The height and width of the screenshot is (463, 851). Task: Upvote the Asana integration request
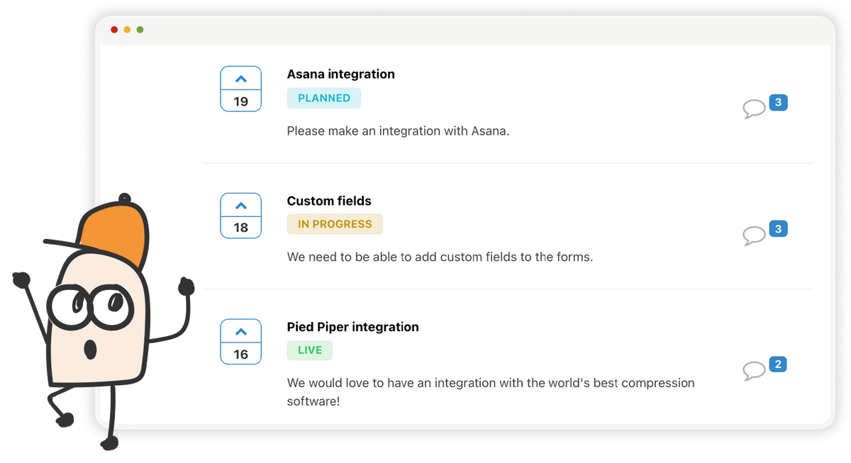coord(241,79)
